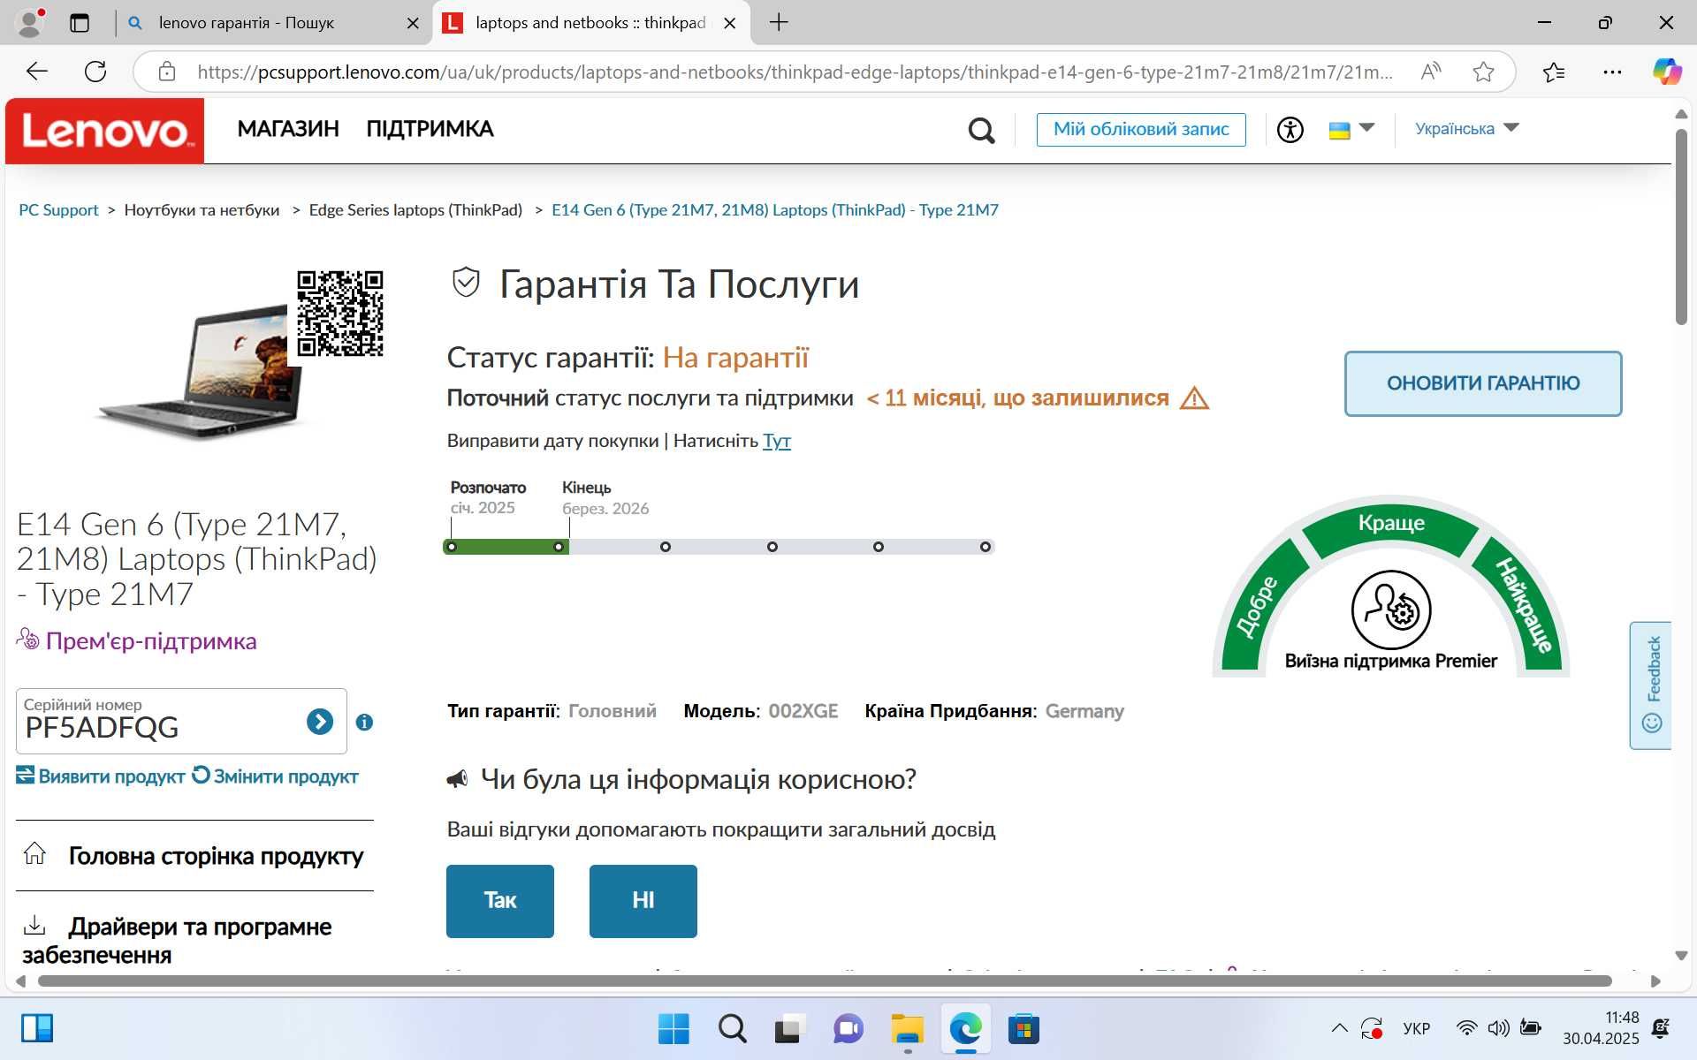
Task: Click the Мій обліковий запис button
Action: coord(1141,129)
